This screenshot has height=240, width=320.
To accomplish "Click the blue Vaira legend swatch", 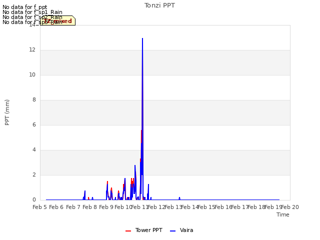I will (x=172, y=231).
